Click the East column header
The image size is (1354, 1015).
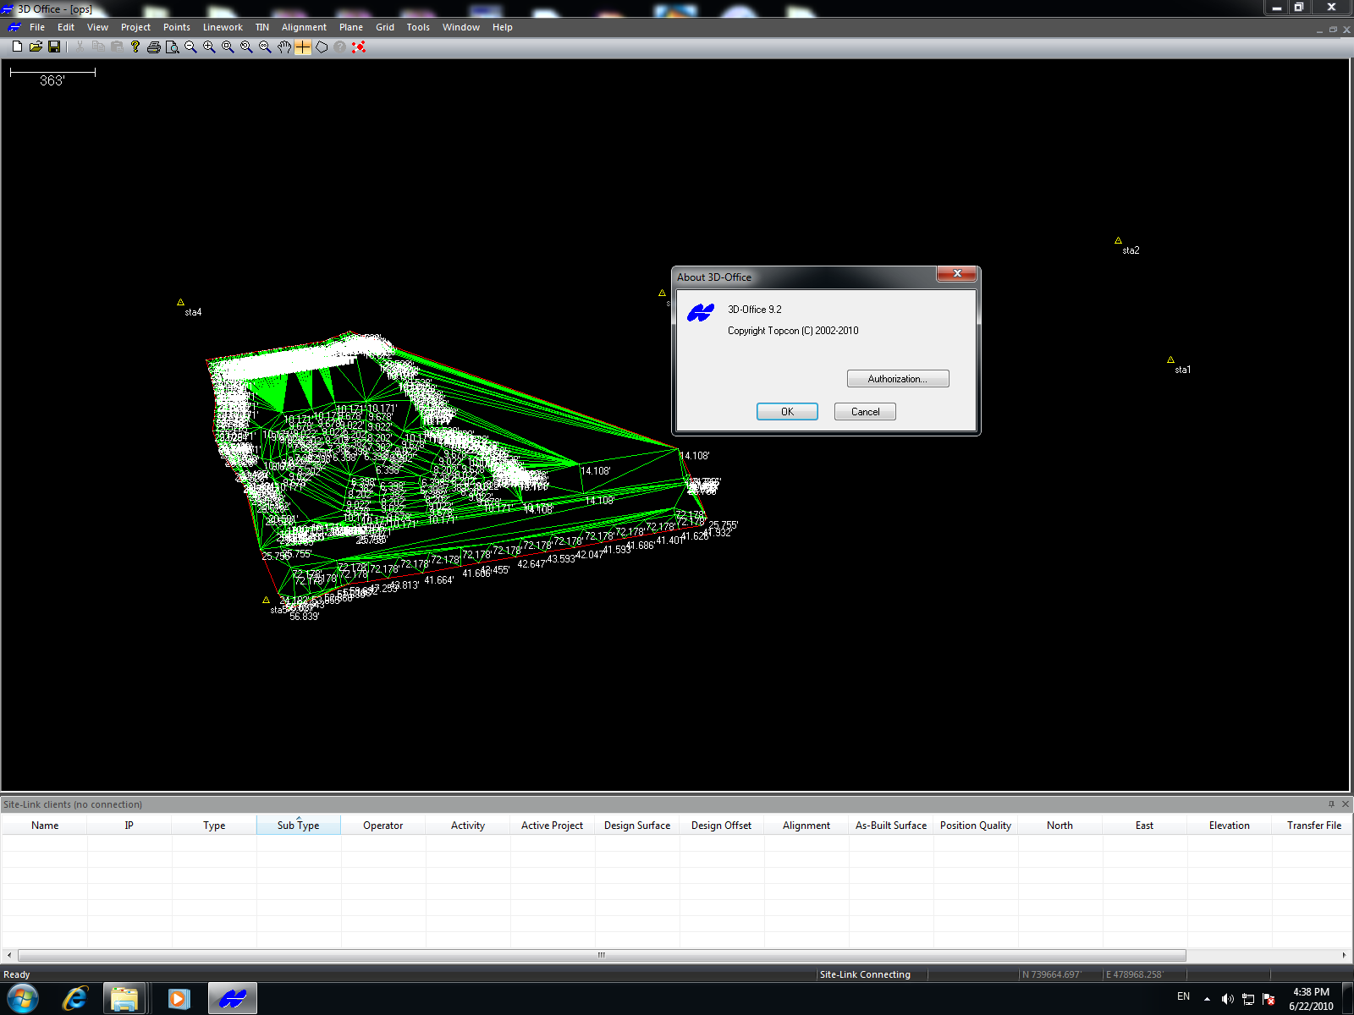(x=1145, y=826)
